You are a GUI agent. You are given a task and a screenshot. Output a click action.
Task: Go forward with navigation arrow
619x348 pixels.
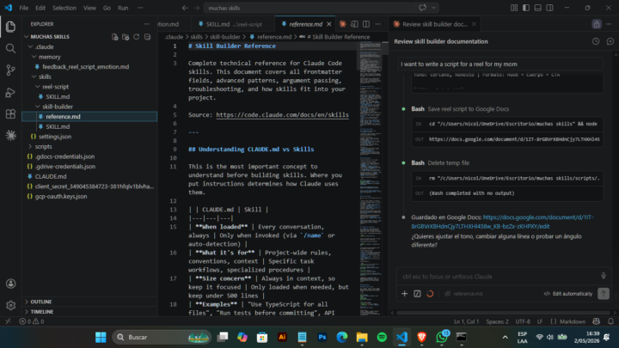coord(197,8)
